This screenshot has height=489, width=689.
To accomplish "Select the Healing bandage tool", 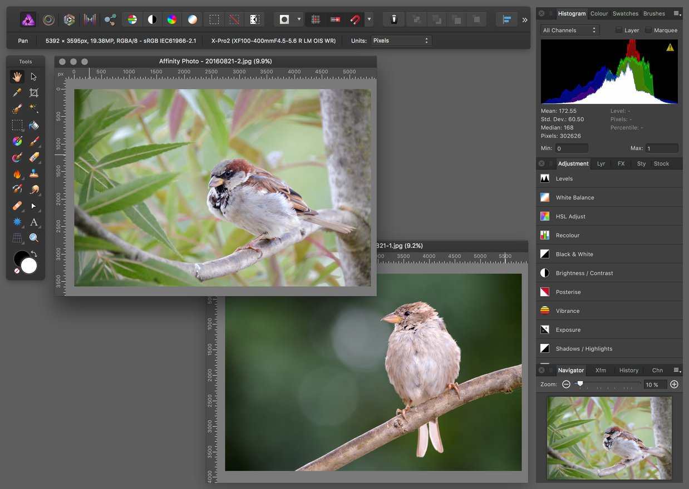I will click(18, 206).
